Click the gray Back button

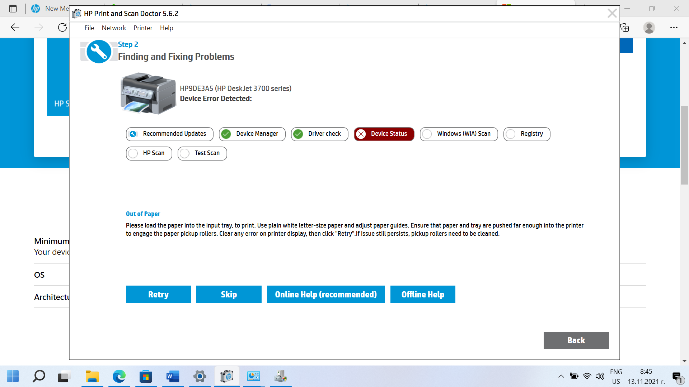click(576, 340)
